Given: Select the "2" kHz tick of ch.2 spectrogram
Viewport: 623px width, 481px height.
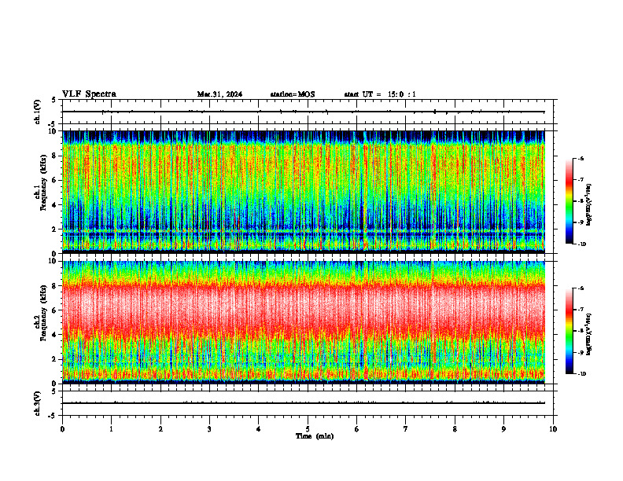Looking at the screenshot, I should click(x=55, y=359).
